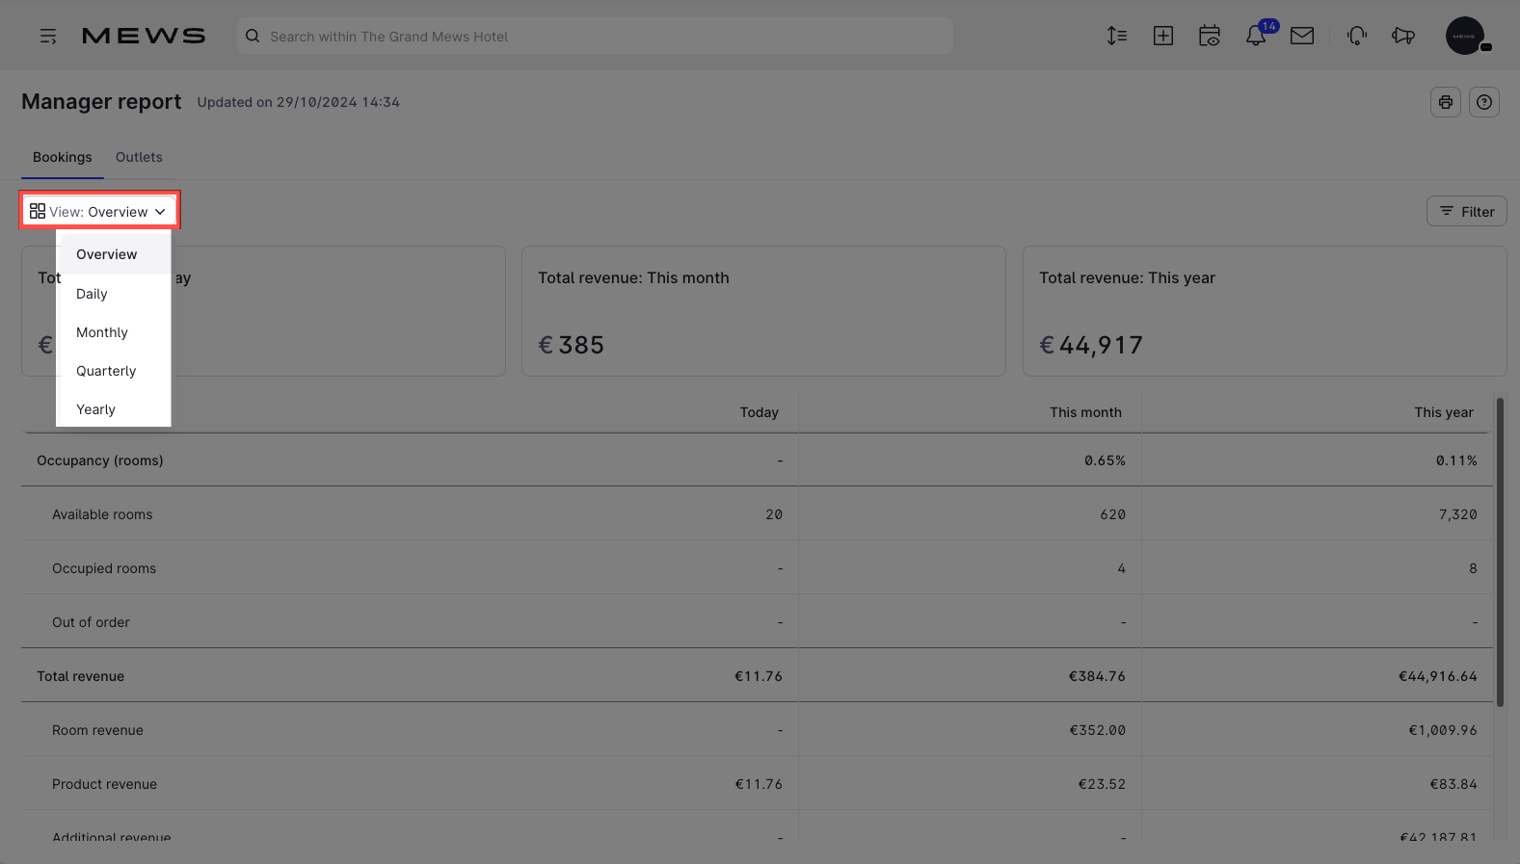1520x864 pixels.
Task: Choose the Monthly view option
Action: [x=102, y=332]
